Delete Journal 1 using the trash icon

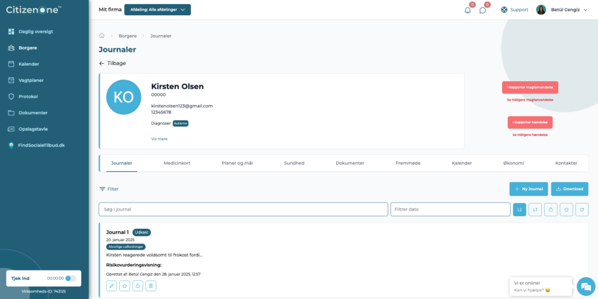point(151,286)
